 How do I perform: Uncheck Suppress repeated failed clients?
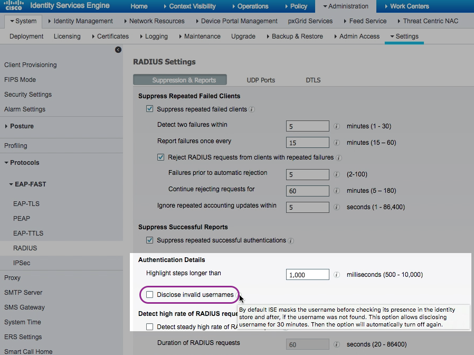(149, 109)
